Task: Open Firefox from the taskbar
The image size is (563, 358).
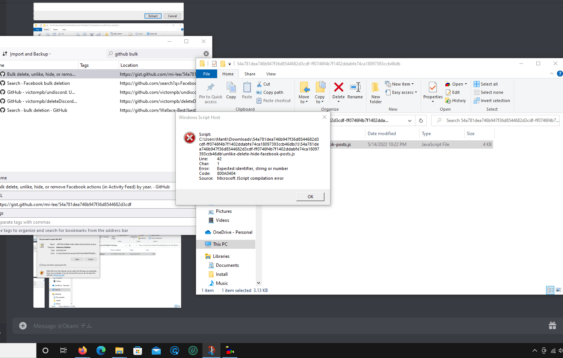Action: point(82,350)
